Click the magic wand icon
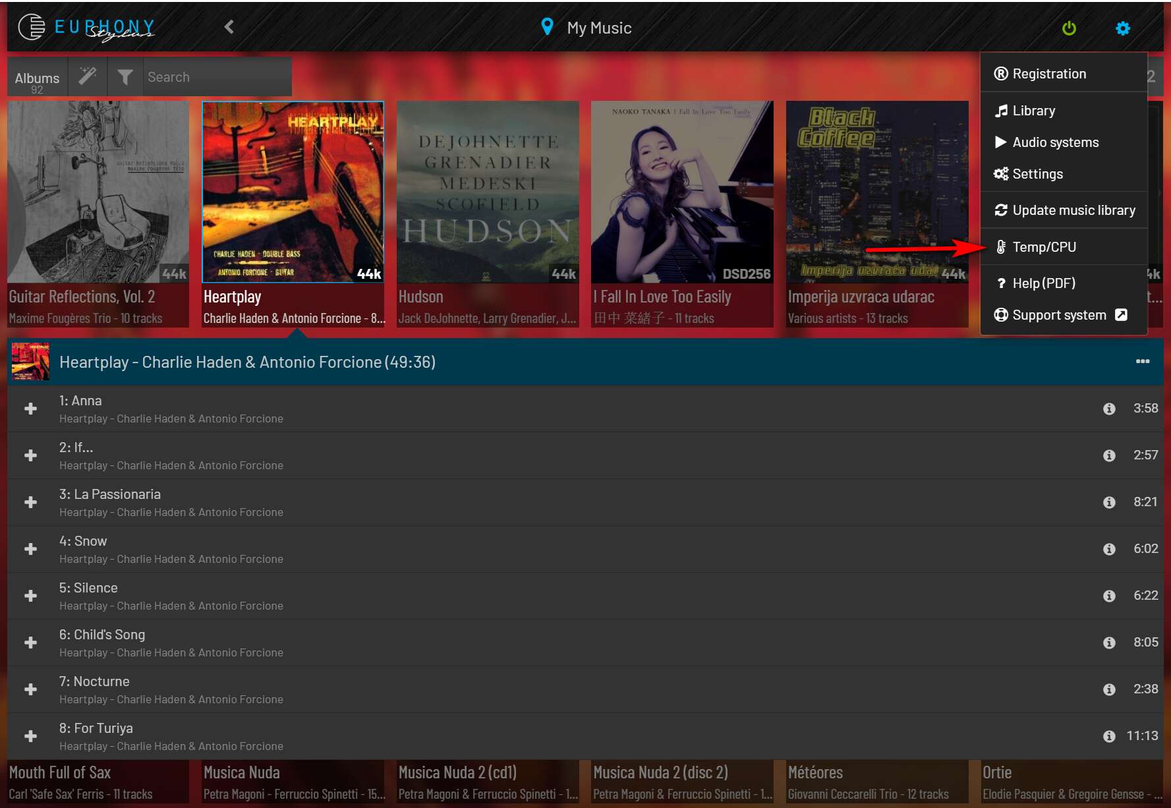Screen dimensions: 1171x808 [x=88, y=76]
